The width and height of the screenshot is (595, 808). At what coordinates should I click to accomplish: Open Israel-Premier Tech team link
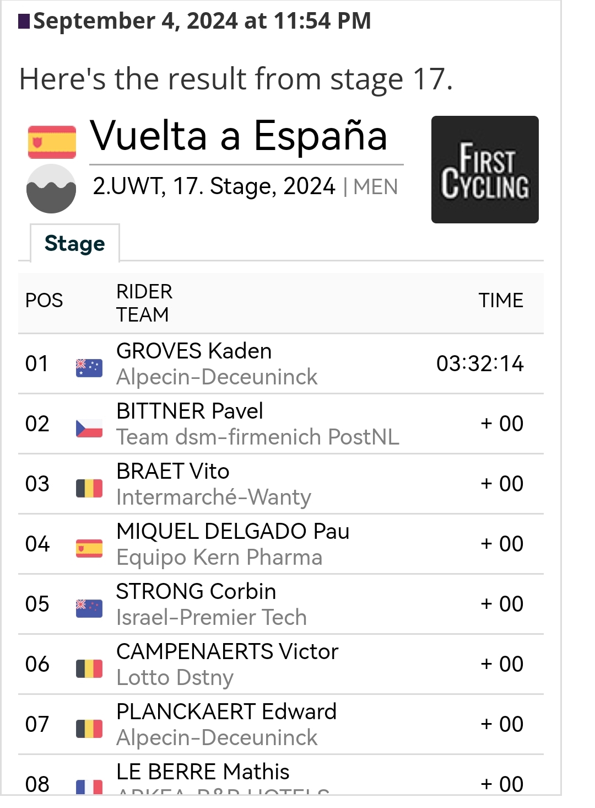tap(212, 617)
